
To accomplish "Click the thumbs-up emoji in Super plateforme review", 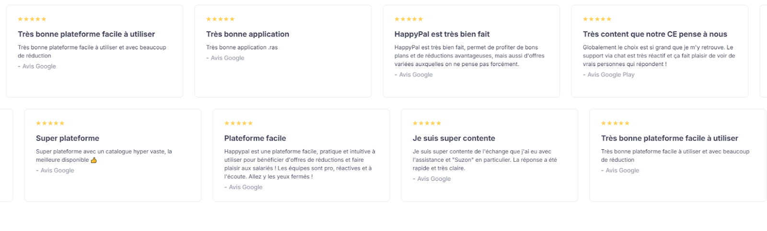I will tap(93, 160).
